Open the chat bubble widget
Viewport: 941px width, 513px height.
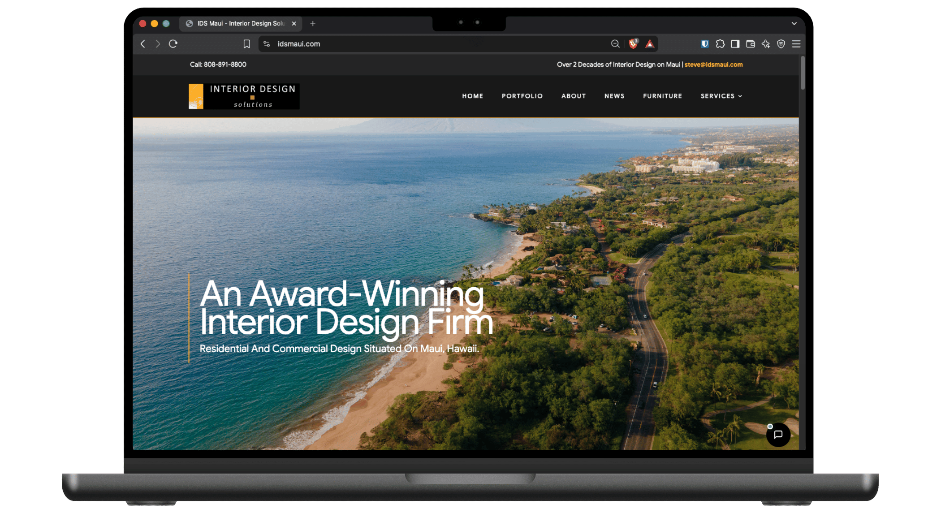[778, 435]
